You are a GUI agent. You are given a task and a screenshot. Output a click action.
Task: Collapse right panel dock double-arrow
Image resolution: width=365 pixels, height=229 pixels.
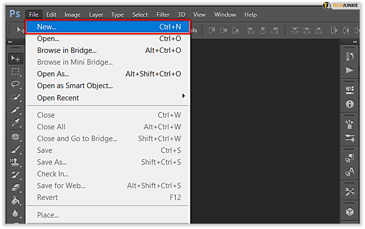[x=354, y=42]
